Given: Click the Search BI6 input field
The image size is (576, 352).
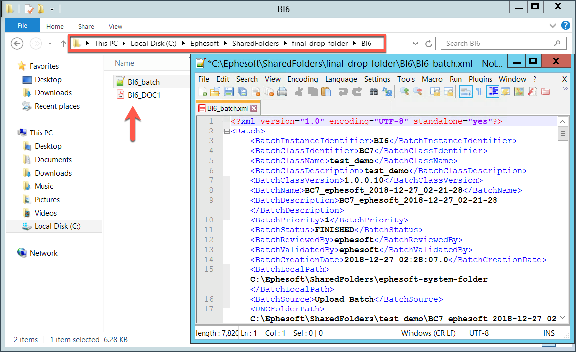Looking at the screenshot, I should 503,44.
